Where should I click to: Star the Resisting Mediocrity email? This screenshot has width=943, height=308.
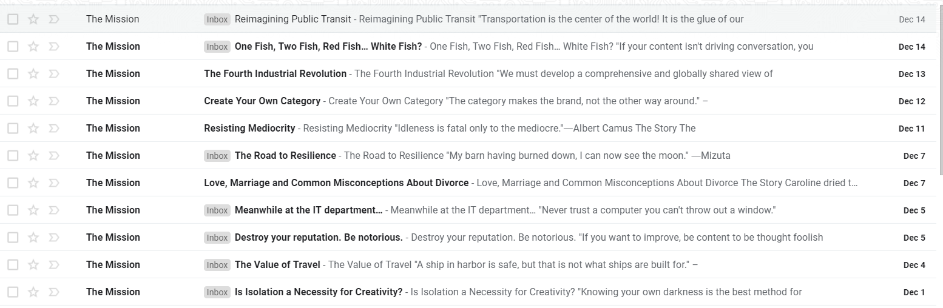click(33, 129)
